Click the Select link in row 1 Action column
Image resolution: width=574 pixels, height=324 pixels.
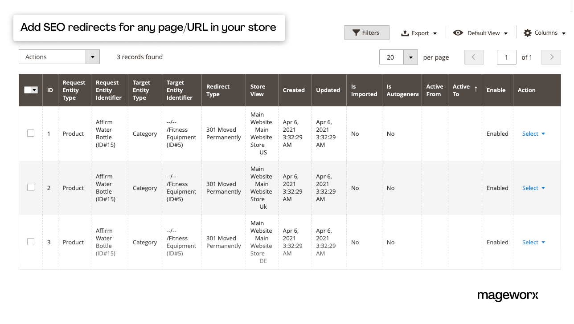(x=530, y=133)
